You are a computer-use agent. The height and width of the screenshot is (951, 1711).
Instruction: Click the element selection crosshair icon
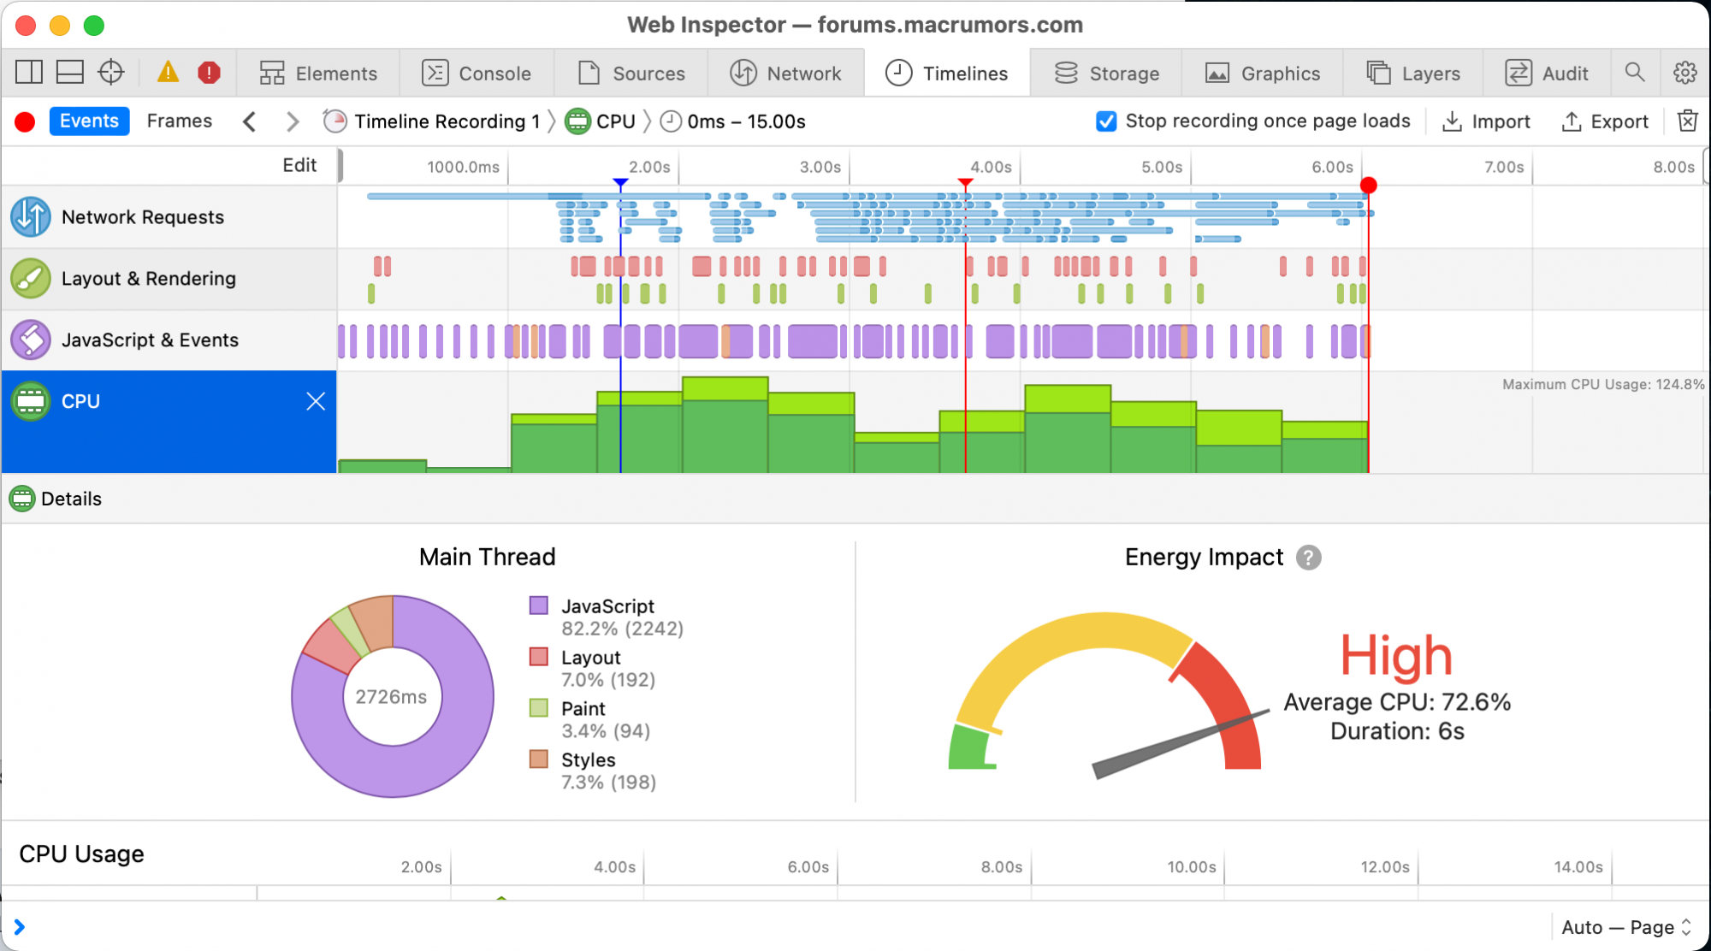(x=111, y=73)
